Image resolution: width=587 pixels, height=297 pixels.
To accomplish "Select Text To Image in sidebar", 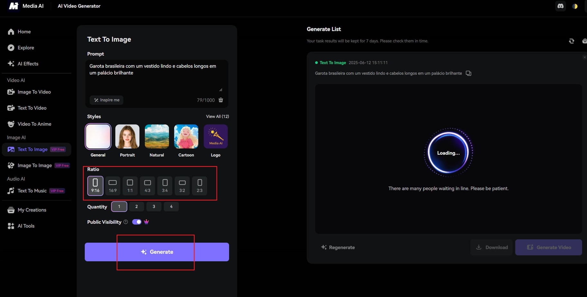I will coord(36,149).
